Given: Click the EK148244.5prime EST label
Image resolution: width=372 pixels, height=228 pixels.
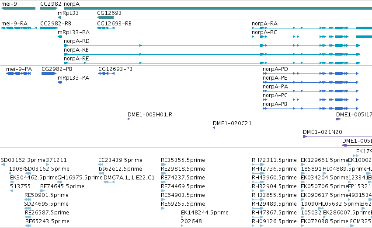Looking at the screenshot, I should pyautogui.click(x=205, y=213).
